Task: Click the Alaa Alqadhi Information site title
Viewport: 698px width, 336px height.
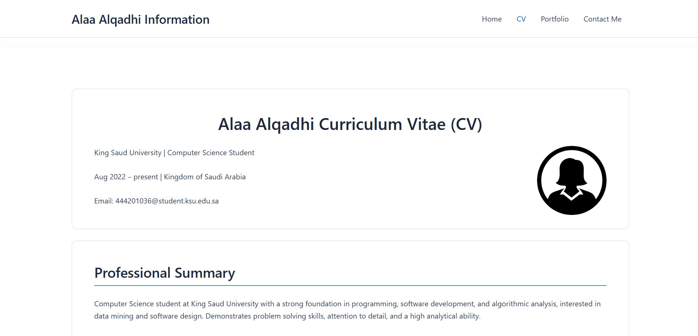Action: pyautogui.click(x=141, y=19)
